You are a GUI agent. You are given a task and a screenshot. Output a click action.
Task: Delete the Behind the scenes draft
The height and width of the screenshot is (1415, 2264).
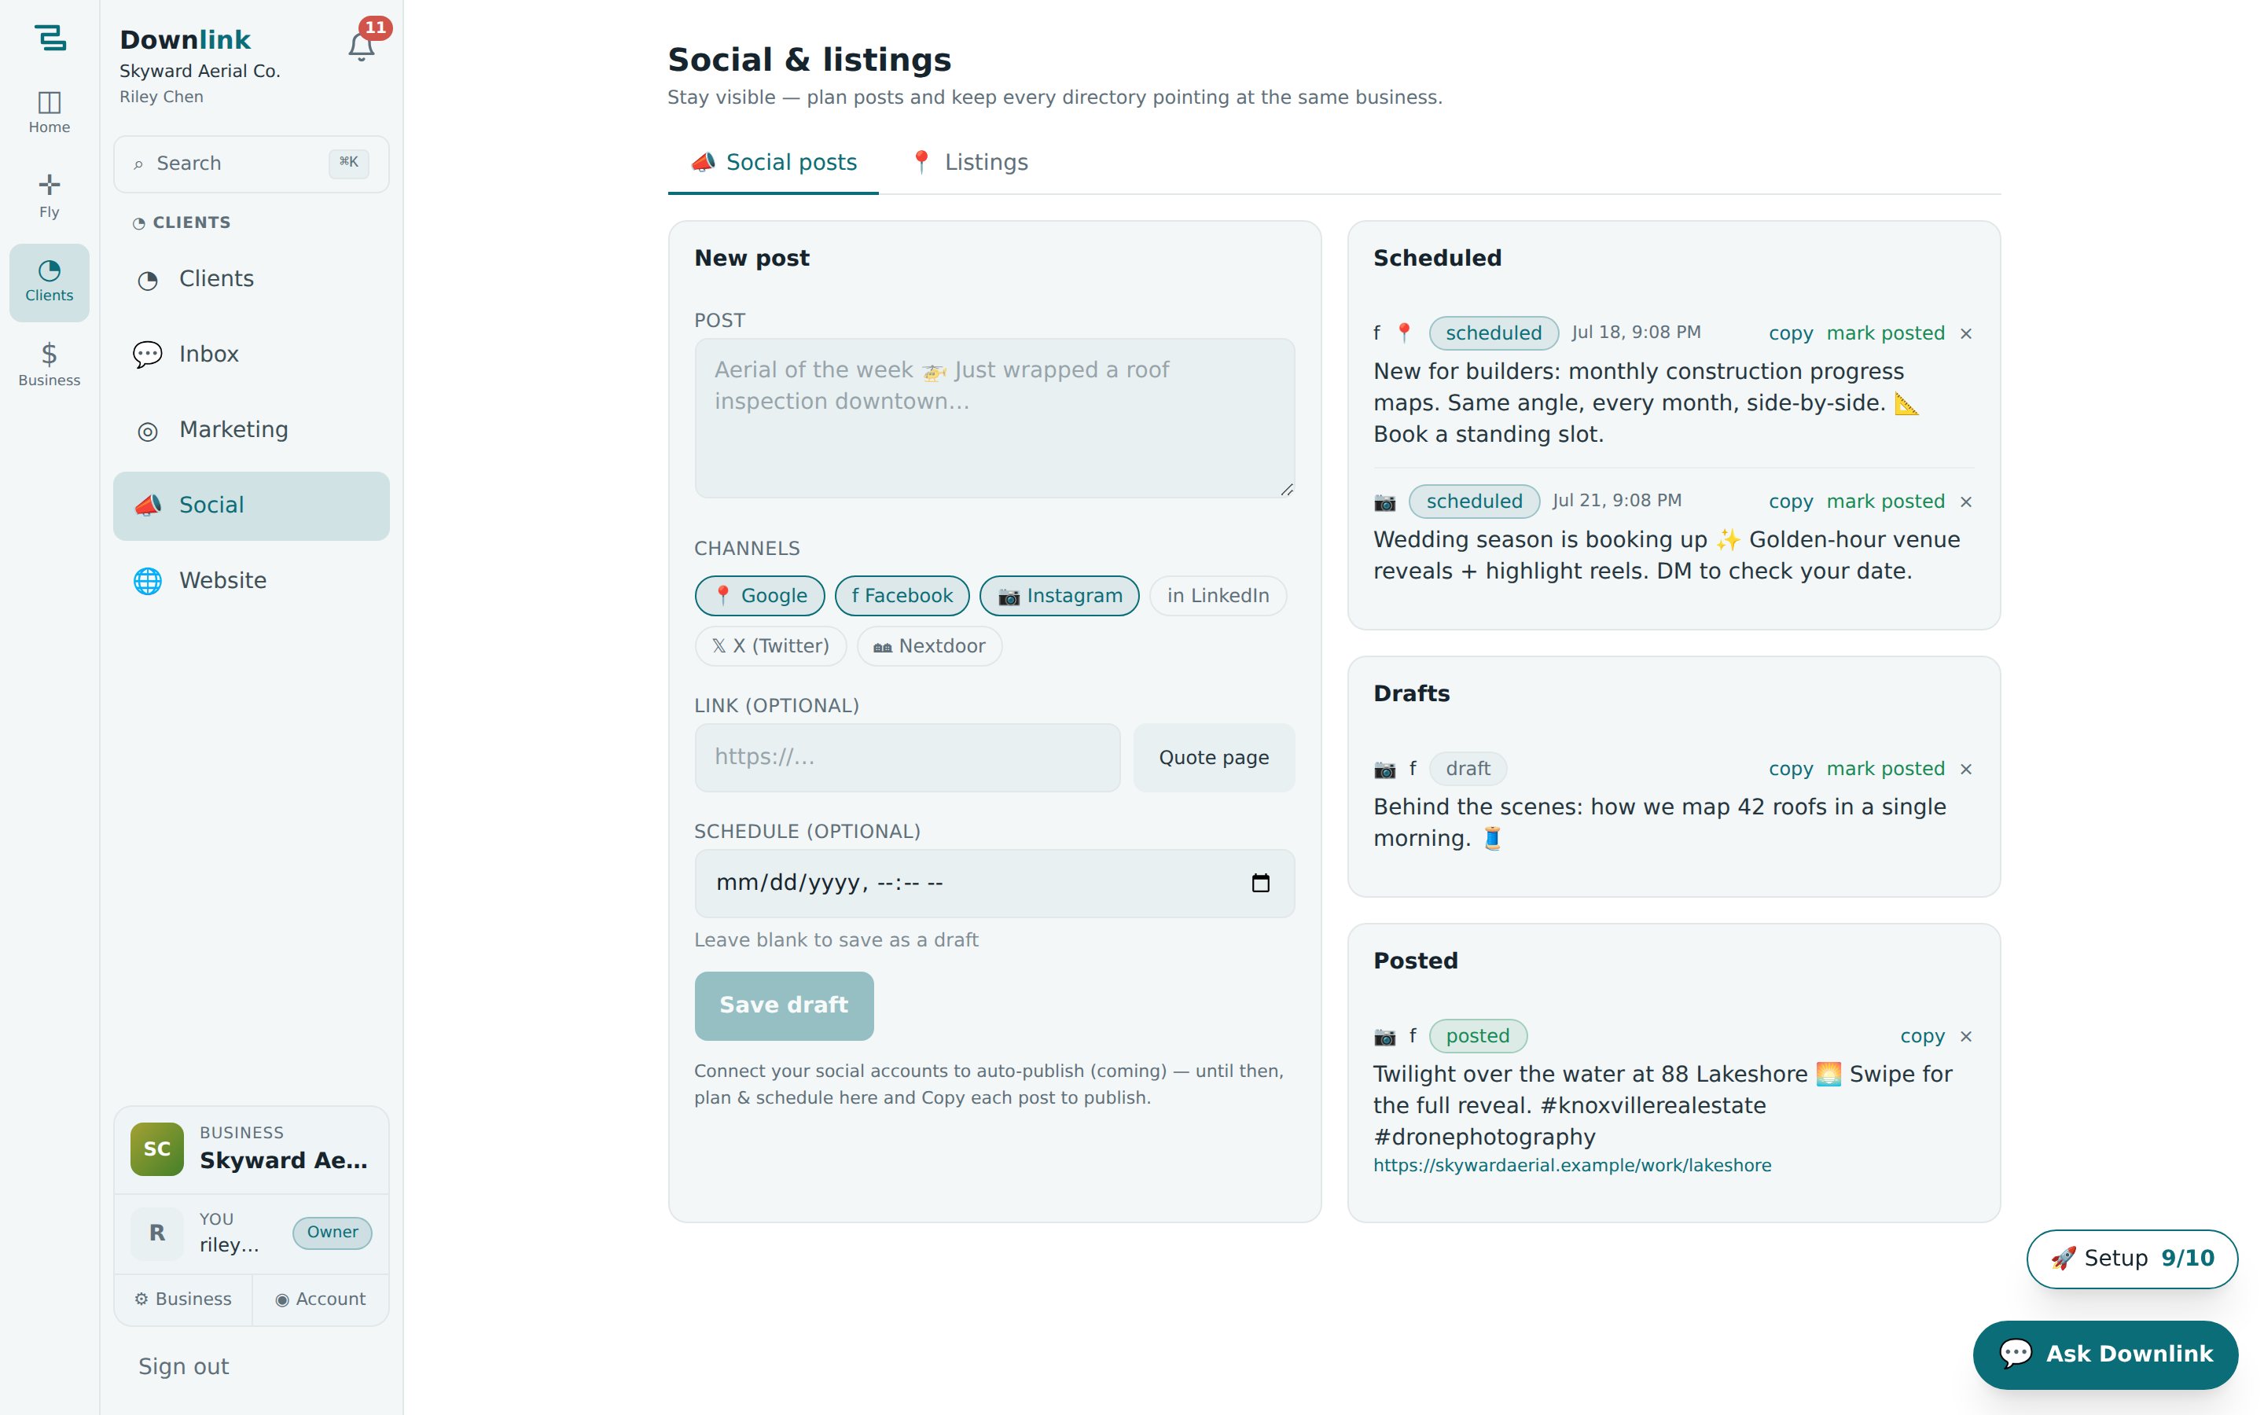coord(1965,770)
